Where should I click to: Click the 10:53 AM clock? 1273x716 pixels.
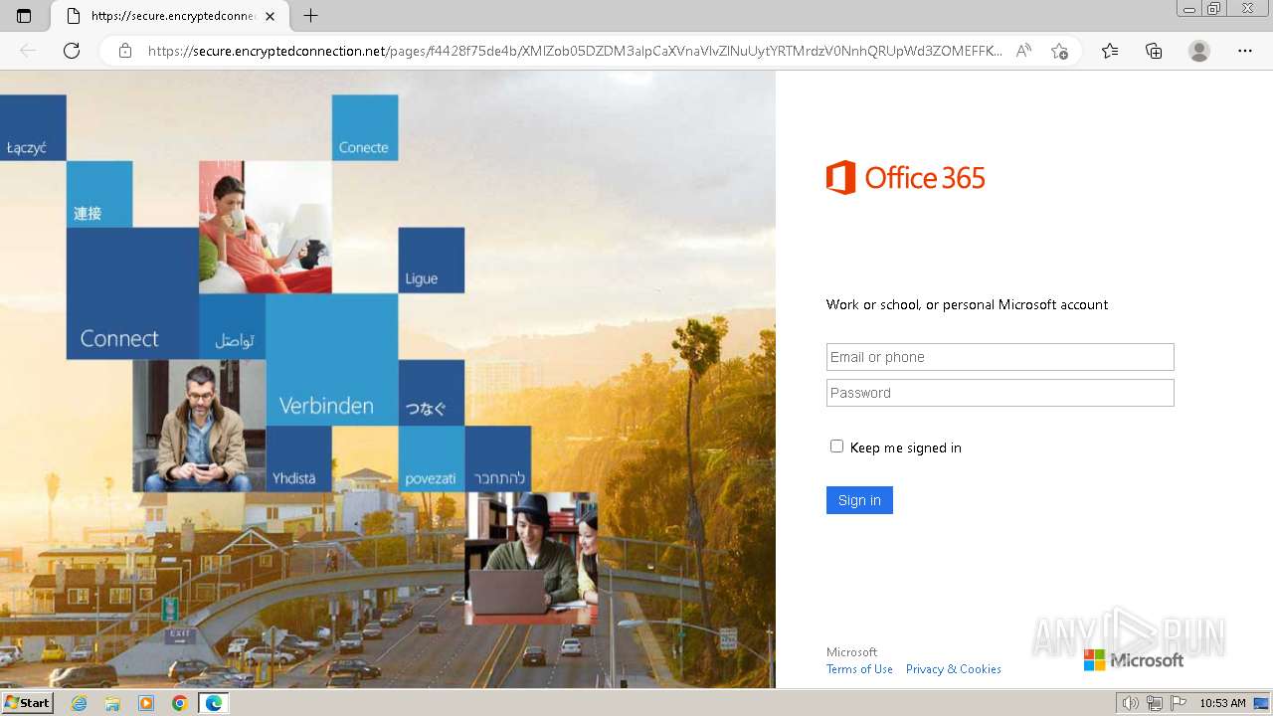pyautogui.click(x=1222, y=703)
